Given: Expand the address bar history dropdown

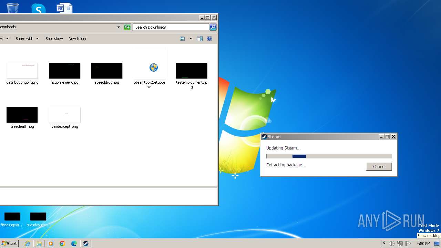Looking at the screenshot, I should (119, 27).
